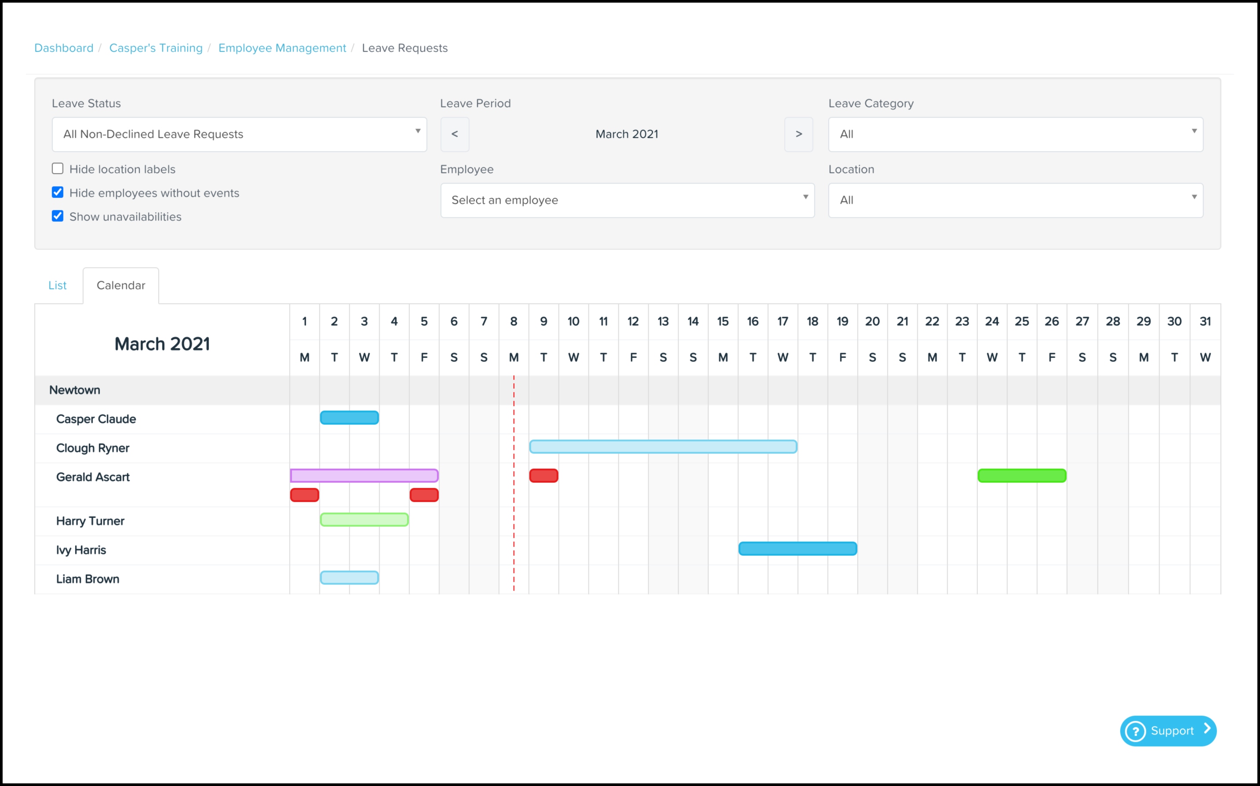The height and width of the screenshot is (786, 1260).
Task: Uncheck Hide employees without events
Action: [x=58, y=193]
